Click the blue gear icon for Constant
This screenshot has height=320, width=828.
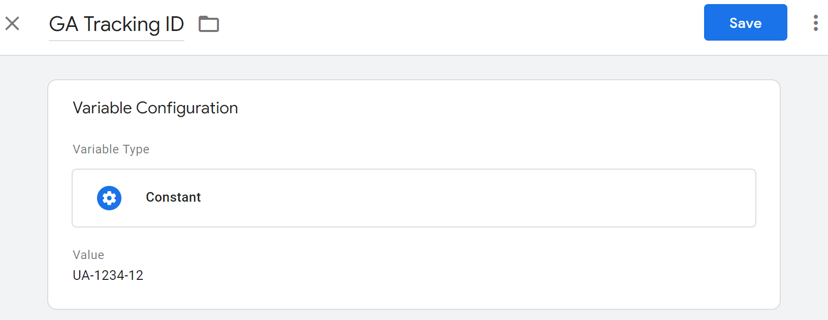(x=109, y=198)
